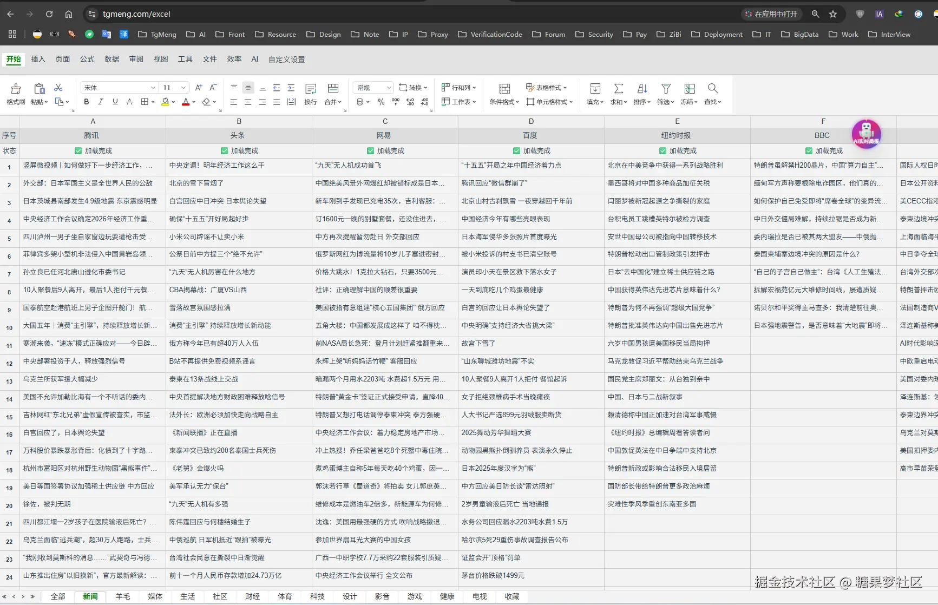Decrease font size with the A- icon
Image resolution: width=938 pixels, height=605 pixels.
click(213, 88)
